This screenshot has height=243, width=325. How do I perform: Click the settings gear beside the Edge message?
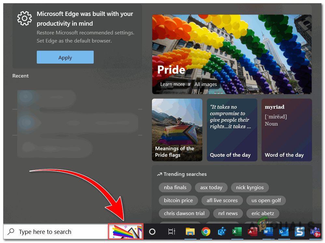[x=24, y=18]
